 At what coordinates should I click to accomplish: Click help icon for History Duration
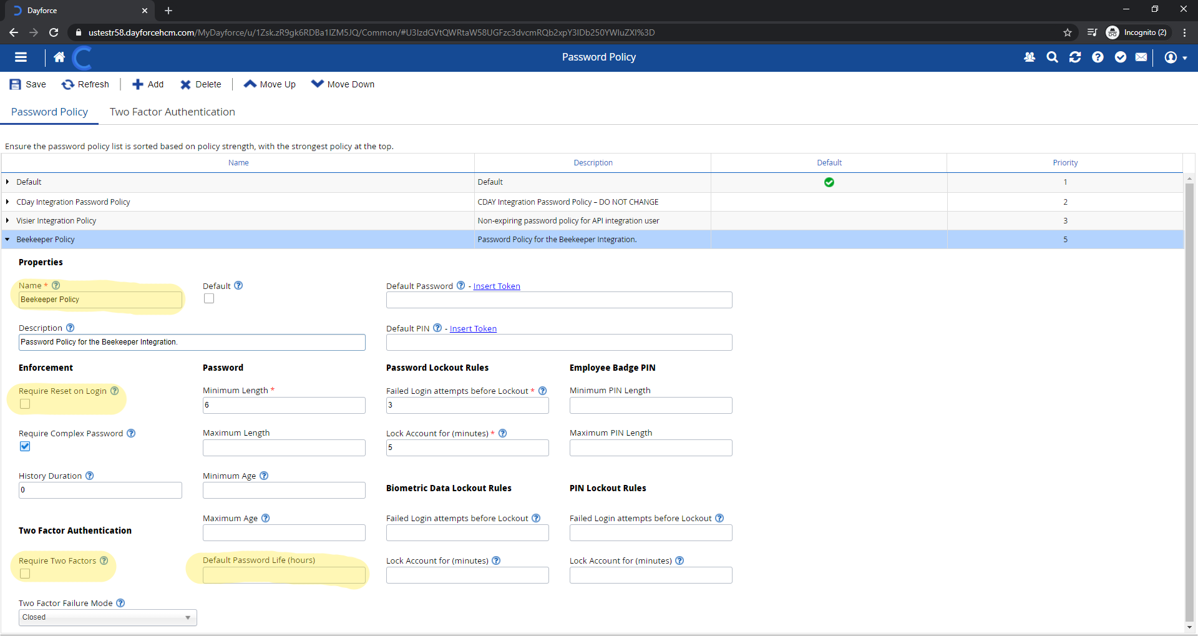90,476
